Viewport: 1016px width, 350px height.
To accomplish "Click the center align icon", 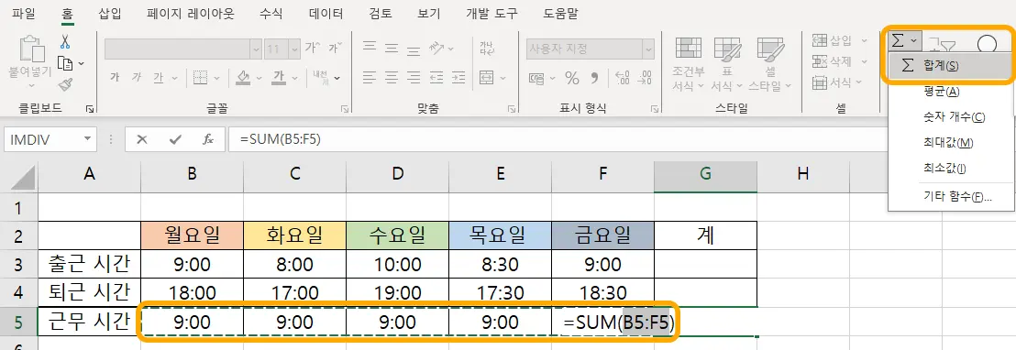I will 392,78.
